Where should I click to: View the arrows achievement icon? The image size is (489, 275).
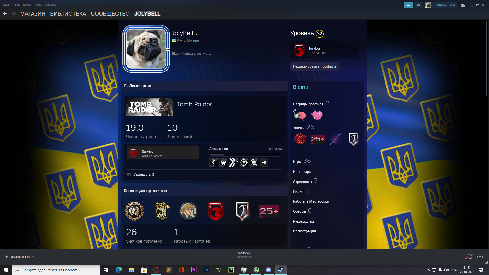(x=234, y=162)
